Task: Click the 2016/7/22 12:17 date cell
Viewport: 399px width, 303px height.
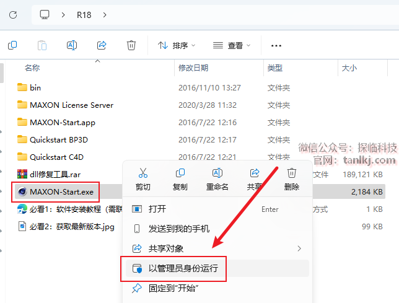Action: pos(208,140)
